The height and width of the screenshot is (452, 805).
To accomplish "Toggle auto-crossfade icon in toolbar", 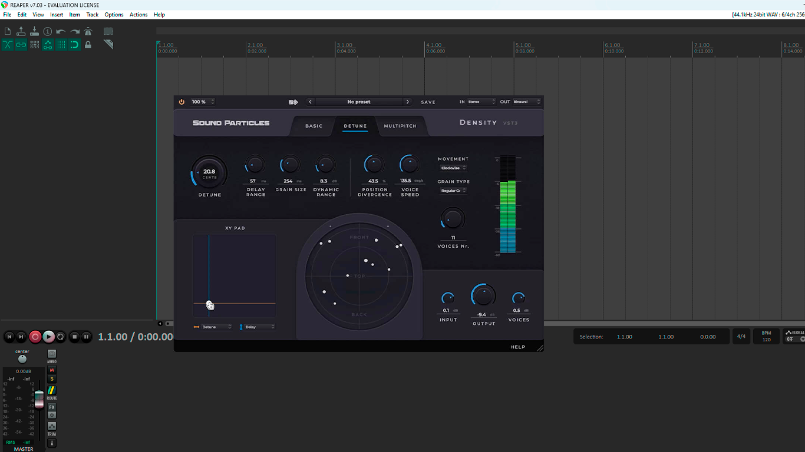I will (x=8, y=45).
